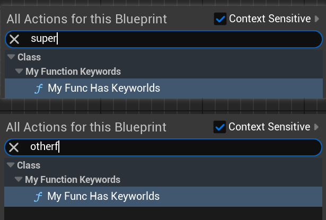This screenshot has width=326, height=220.
Task: Open arrow beside Context Sensitive above "otherf" search
Action: pyautogui.click(x=316, y=127)
